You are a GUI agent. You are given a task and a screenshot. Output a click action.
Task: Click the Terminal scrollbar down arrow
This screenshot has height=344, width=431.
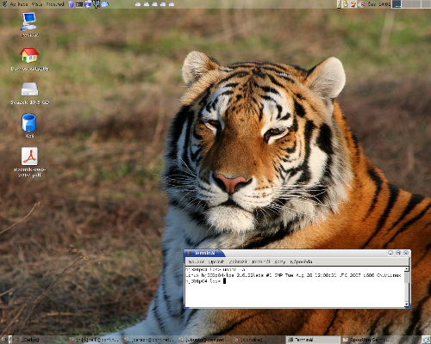coord(407,304)
